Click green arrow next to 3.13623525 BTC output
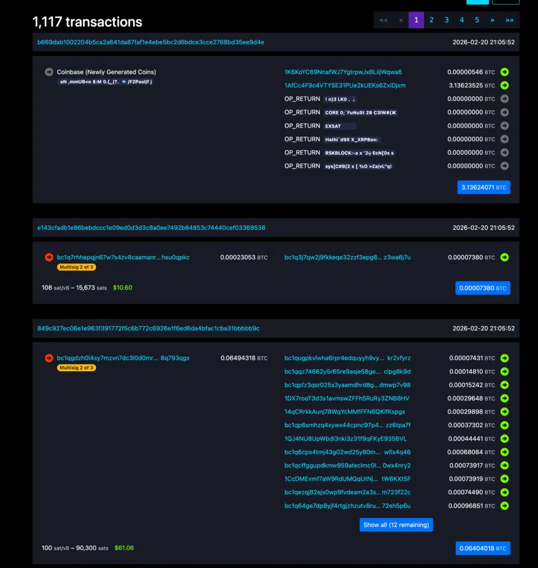The image size is (538, 568). coord(504,85)
